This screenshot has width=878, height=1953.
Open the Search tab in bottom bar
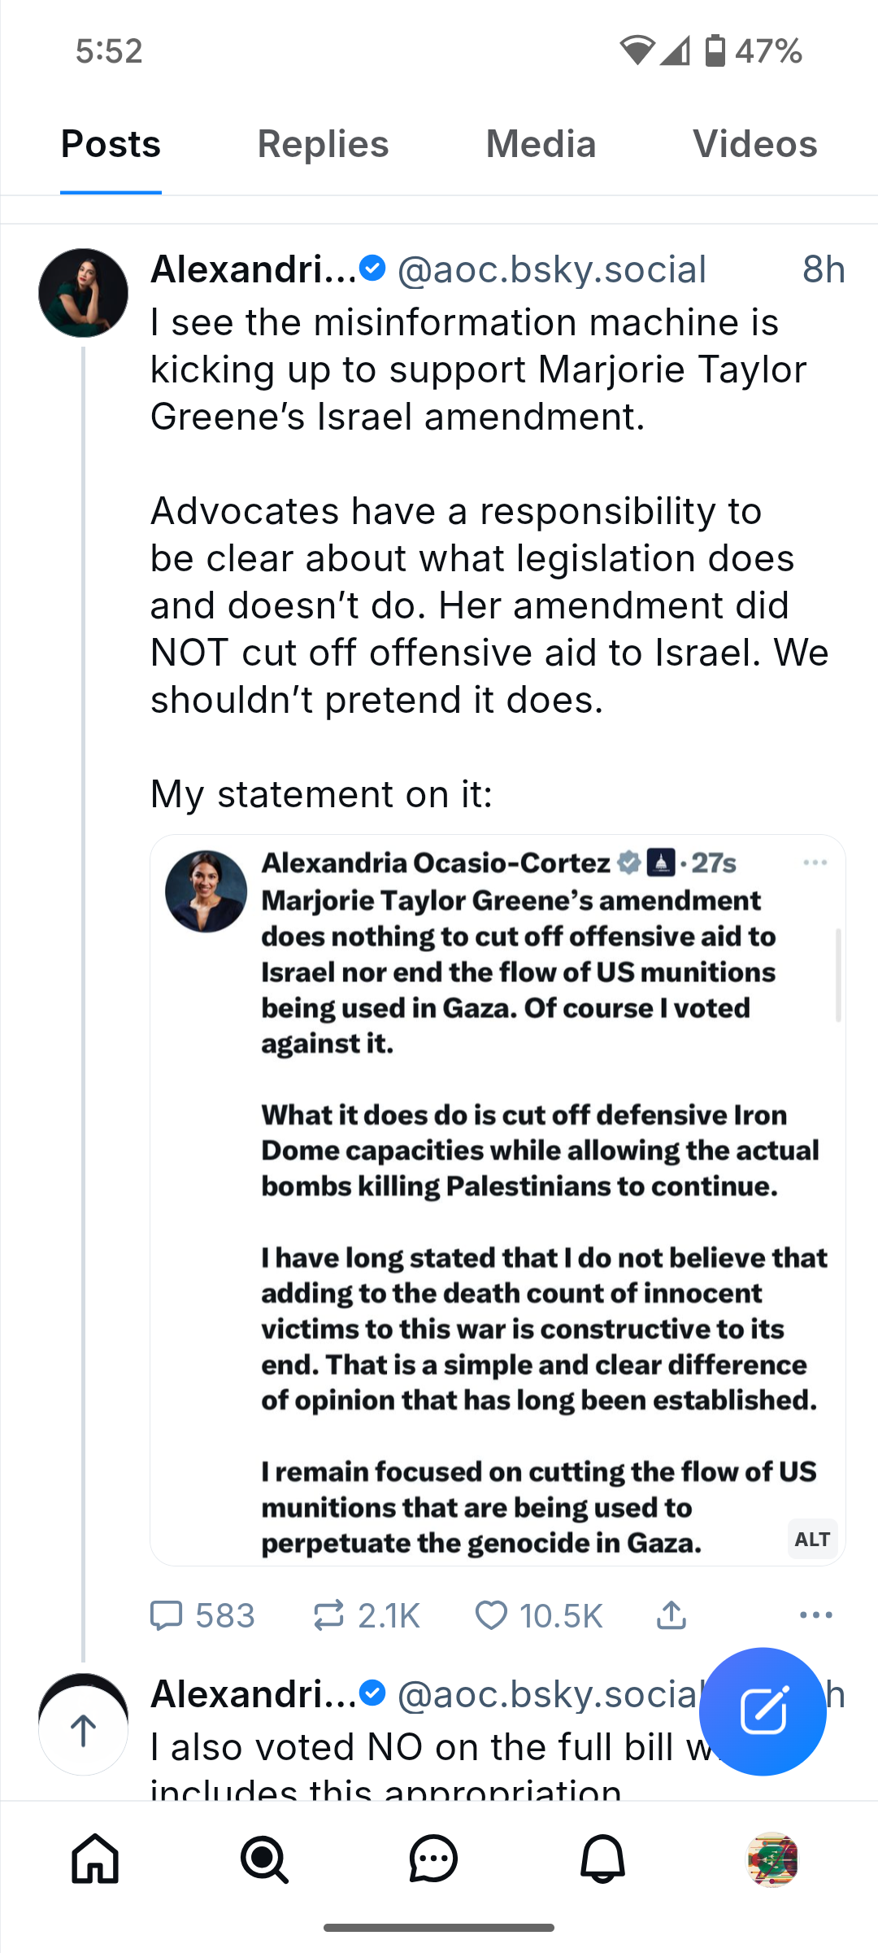tap(264, 1859)
